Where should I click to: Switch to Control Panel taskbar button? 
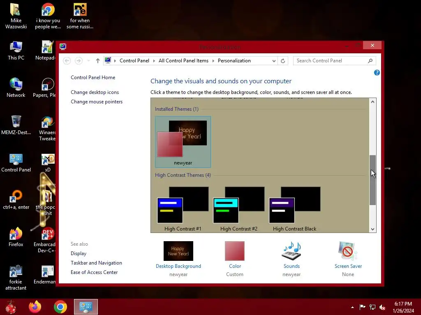(86, 307)
